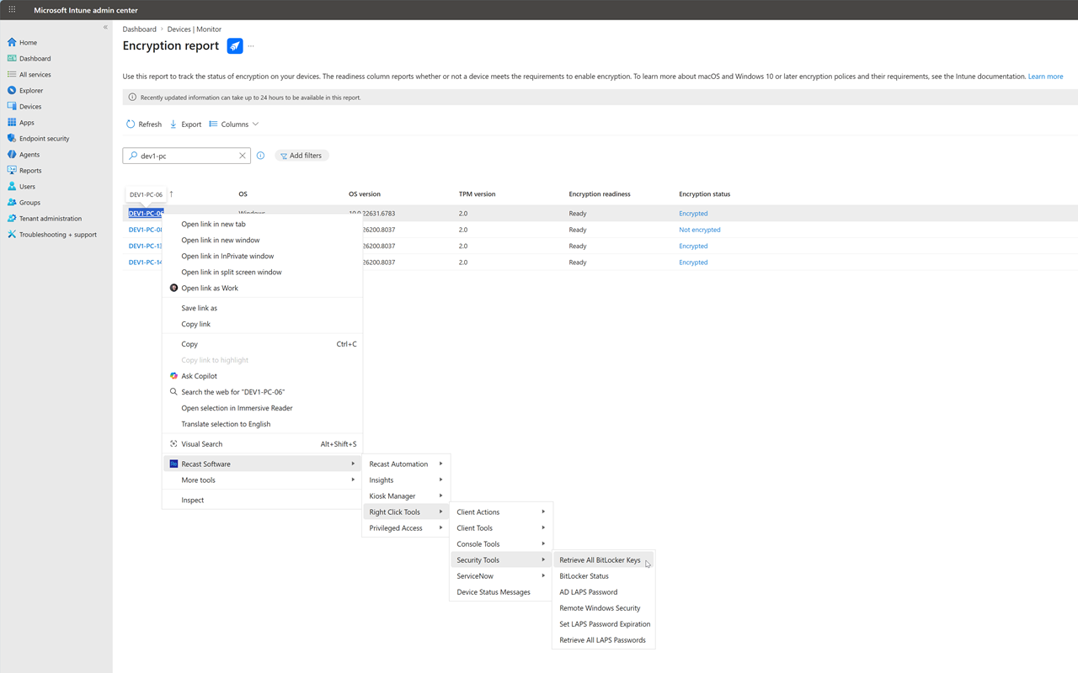Open the Dashboard icon in sidebar
Viewport: 1078px width, 673px height.
[12, 58]
